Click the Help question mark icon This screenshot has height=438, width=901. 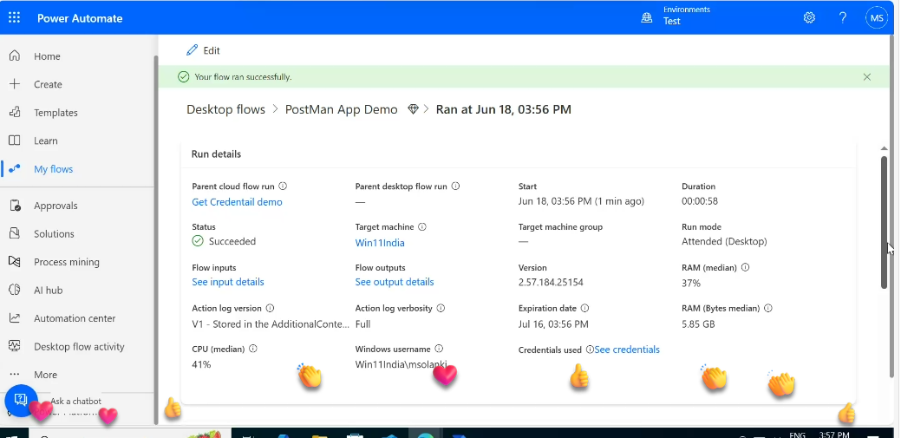tap(842, 18)
